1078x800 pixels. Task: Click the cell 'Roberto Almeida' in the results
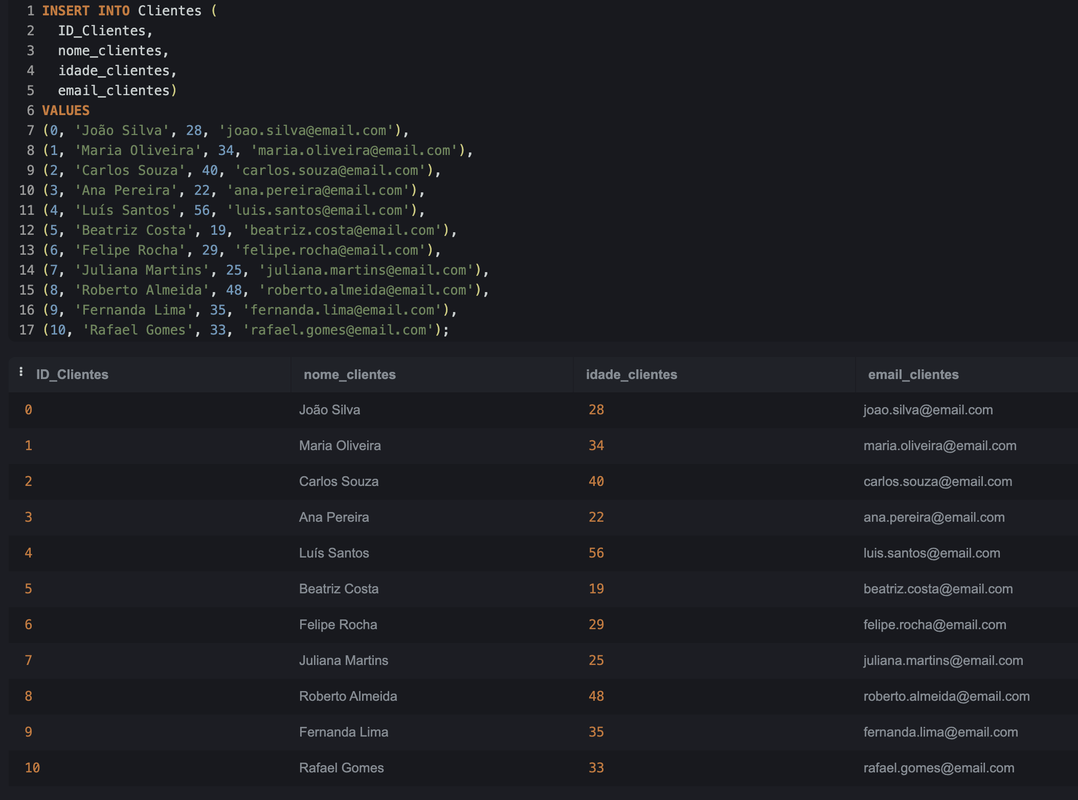pos(348,696)
